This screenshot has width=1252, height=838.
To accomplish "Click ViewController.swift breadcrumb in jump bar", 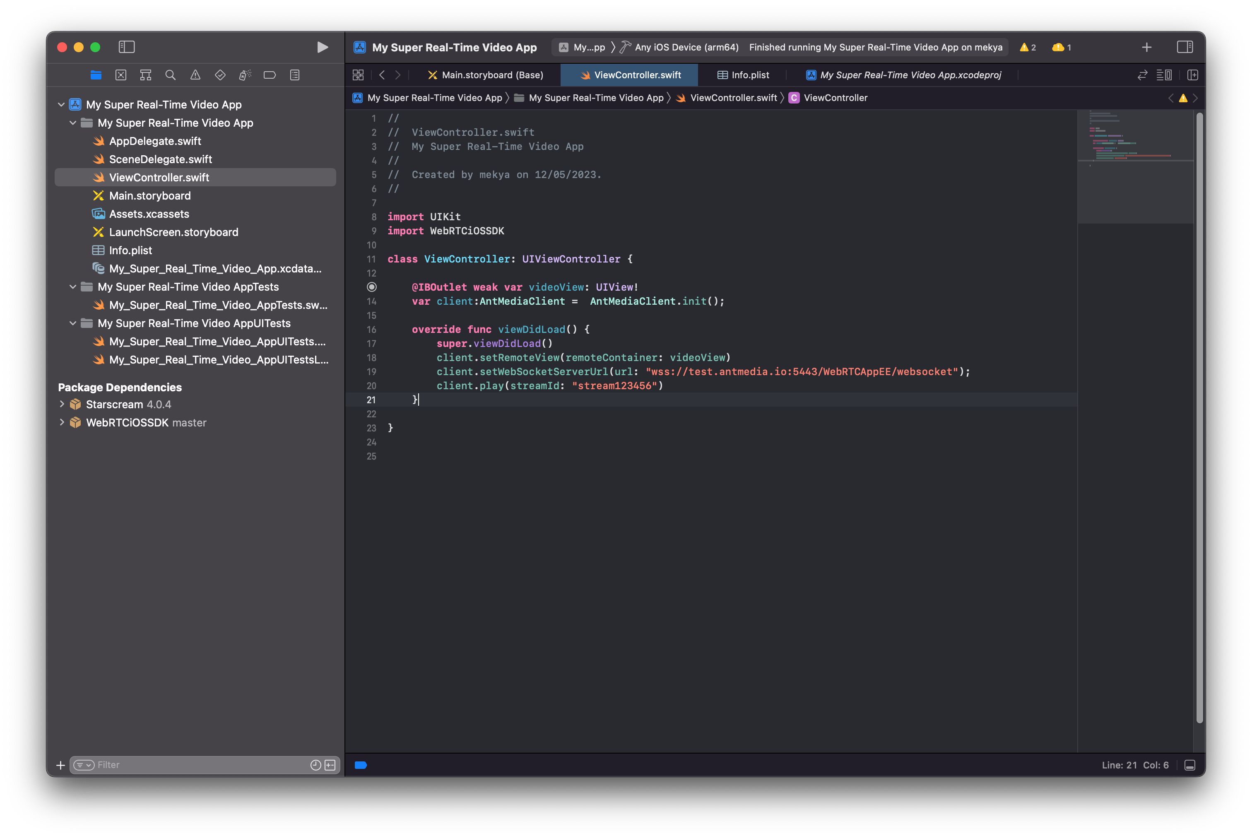I will click(x=727, y=98).
